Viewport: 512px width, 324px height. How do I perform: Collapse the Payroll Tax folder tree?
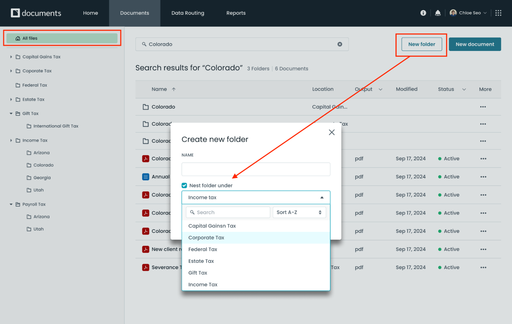click(11, 204)
